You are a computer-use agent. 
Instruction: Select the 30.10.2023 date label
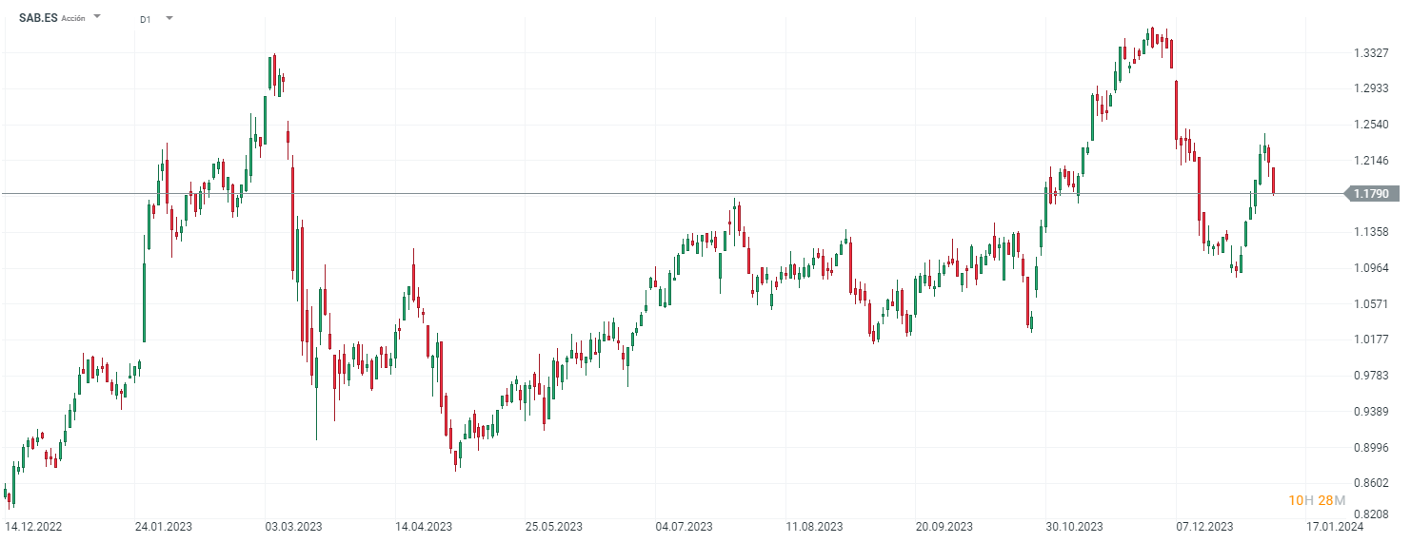click(1074, 526)
